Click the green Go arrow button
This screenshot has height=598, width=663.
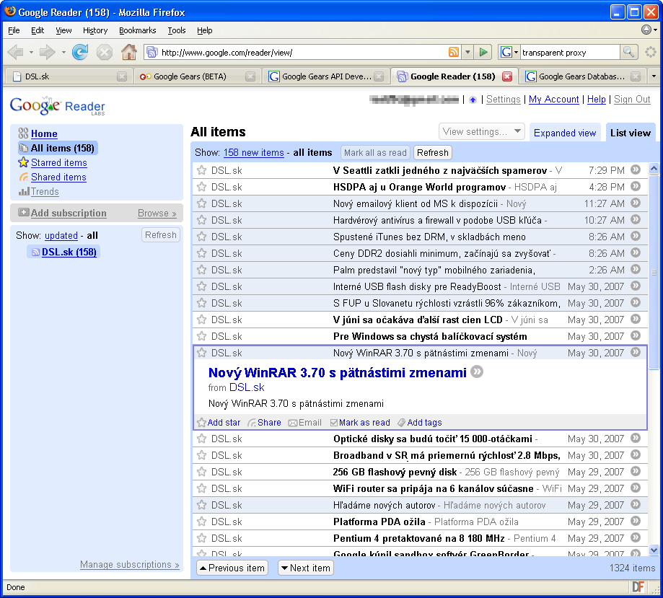[483, 53]
